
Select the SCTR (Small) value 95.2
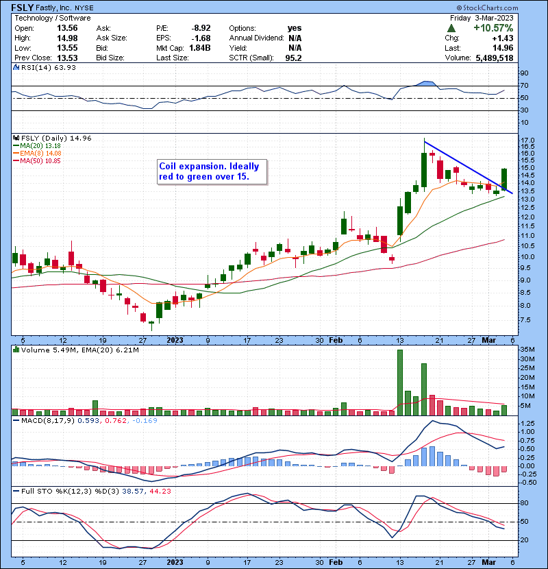pos(293,58)
